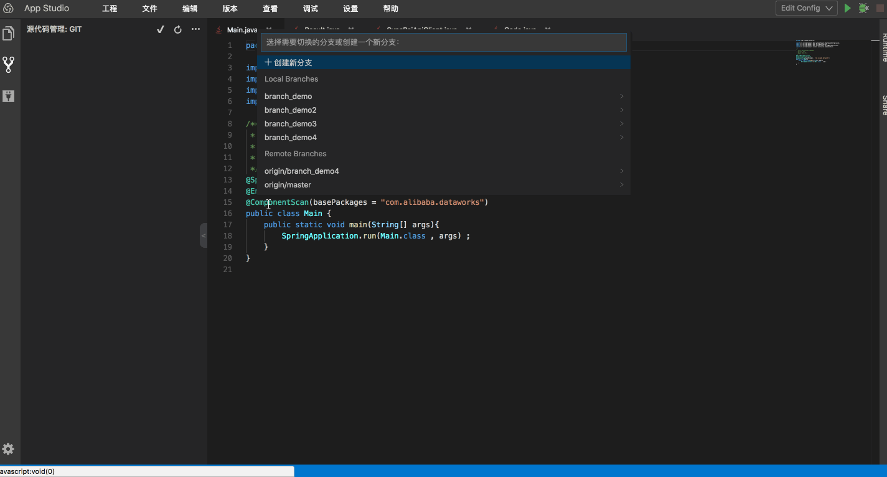Open the 编辑 menu
887x477 pixels.
tap(190, 9)
